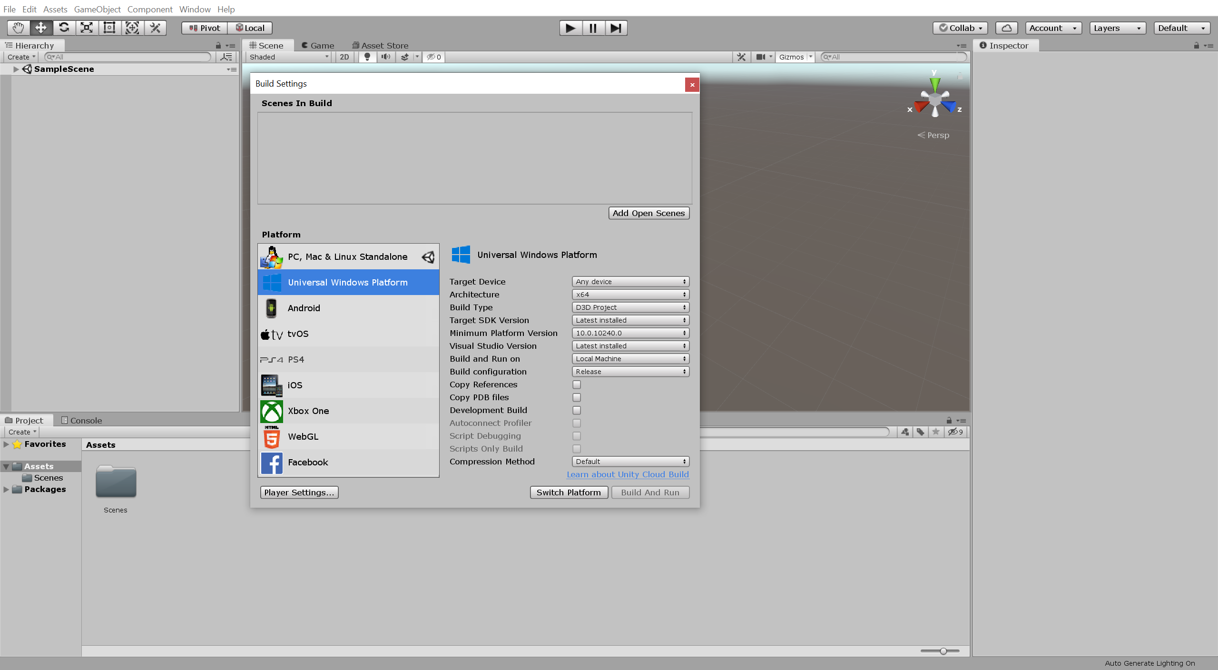The height and width of the screenshot is (670, 1218).
Task: Toggle scene lighting bulb icon
Action: point(367,57)
